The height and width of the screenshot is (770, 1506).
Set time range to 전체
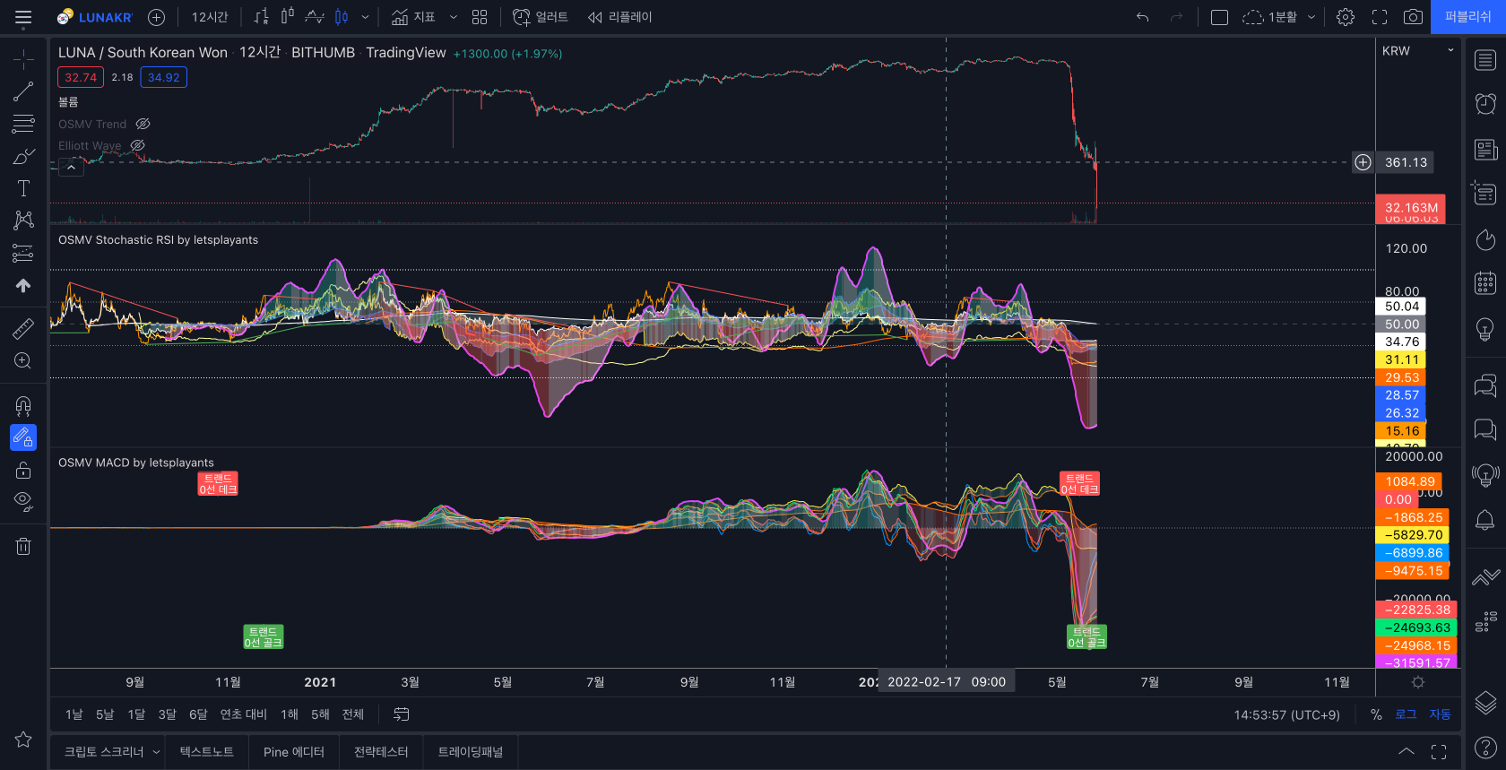click(x=353, y=714)
